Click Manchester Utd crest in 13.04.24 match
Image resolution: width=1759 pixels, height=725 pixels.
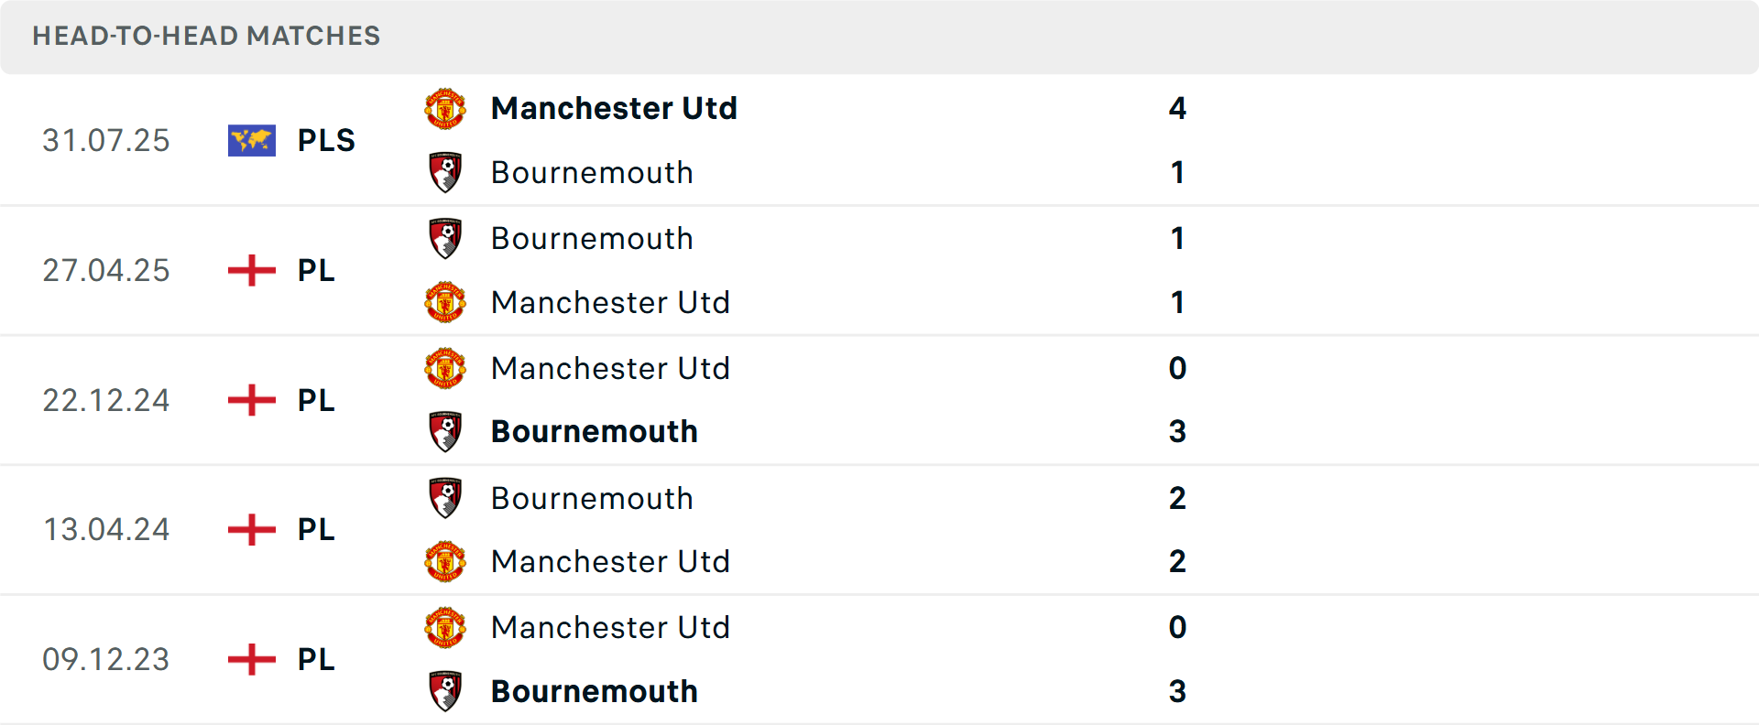[445, 561]
